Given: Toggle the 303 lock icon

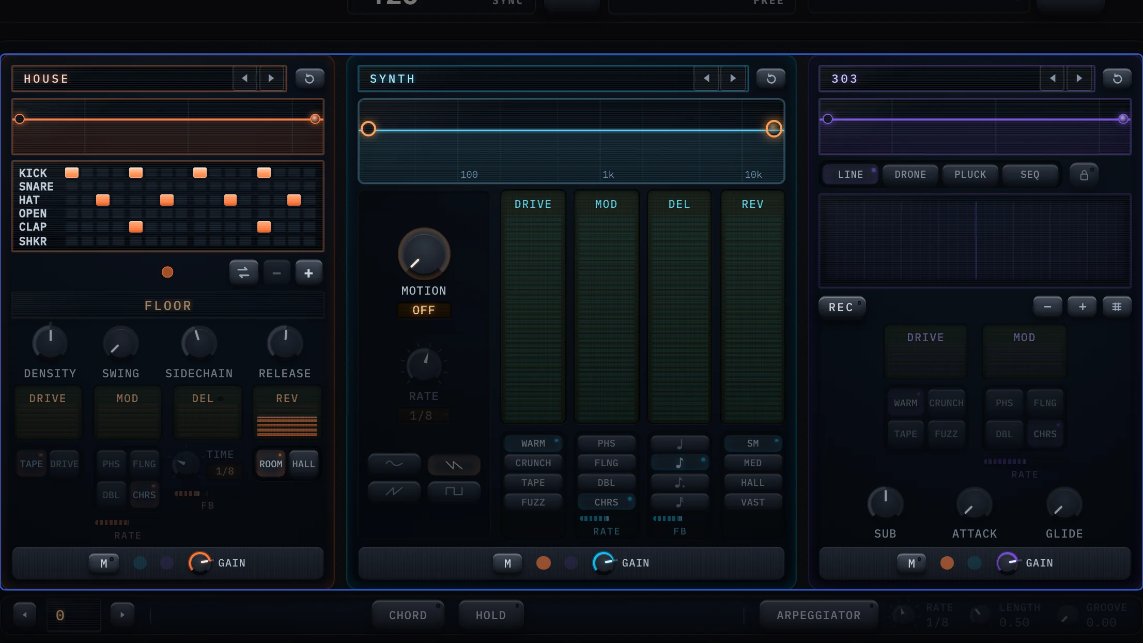Looking at the screenshot, I should coord(1084,175).
